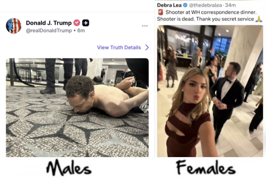
Task: Click the 6m post timestamp
Action: click(81, 31)
